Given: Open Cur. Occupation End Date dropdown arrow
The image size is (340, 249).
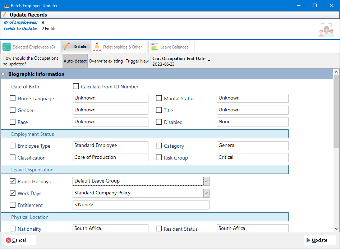Looking at the screenshot, I should pos(209,61).
